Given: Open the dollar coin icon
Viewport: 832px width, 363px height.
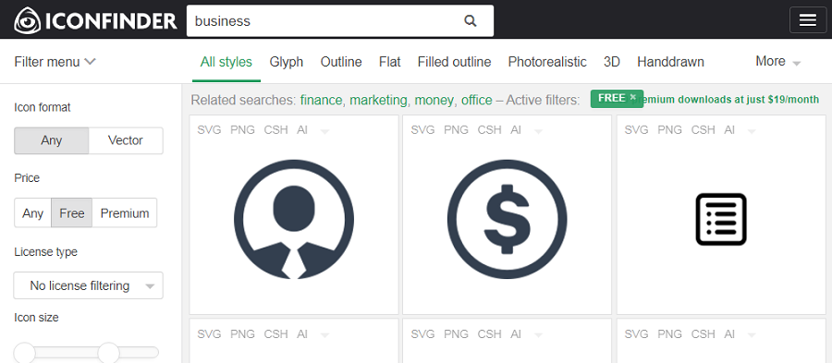Looking at the screenshot, I should [507, 219].
